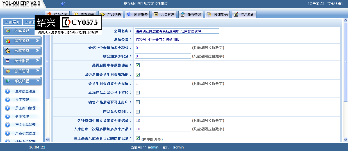Click the 公司名称 input field
Viewport: 348px width, 151px height.
point(177,31)
